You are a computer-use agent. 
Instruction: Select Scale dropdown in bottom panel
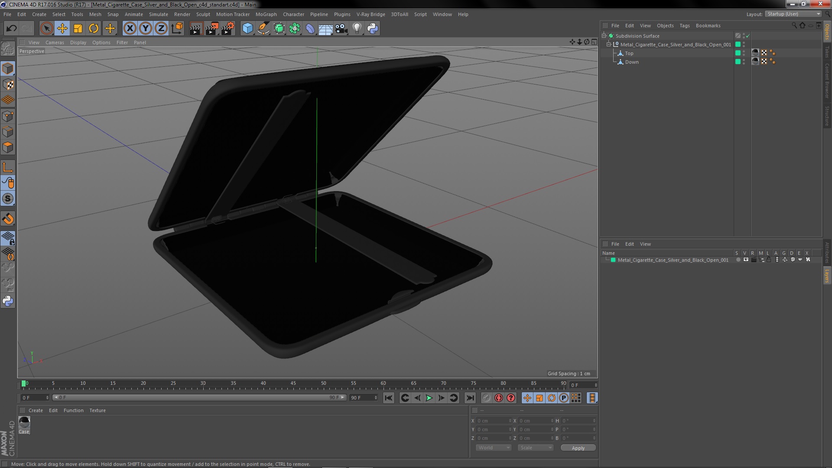point(534,448)
